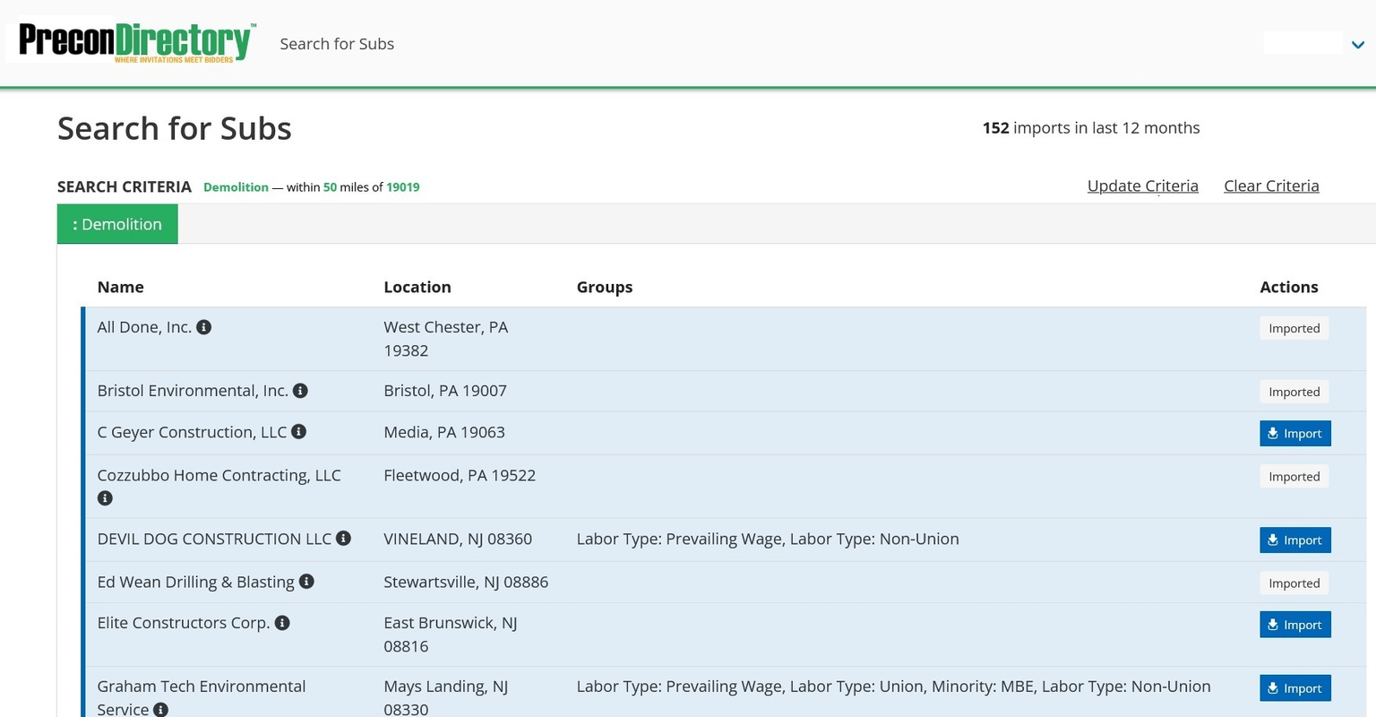Click Imported badge for Ed Wean Drilling
This screenshot has width=1376, height=717.
pos(1294,583)
